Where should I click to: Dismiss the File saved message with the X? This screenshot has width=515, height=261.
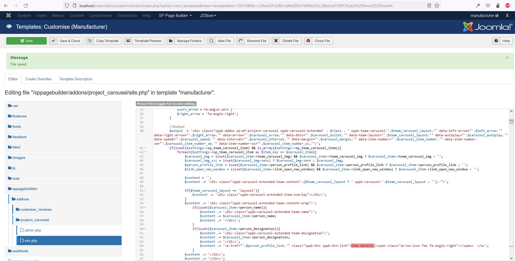tap(507, 58)
